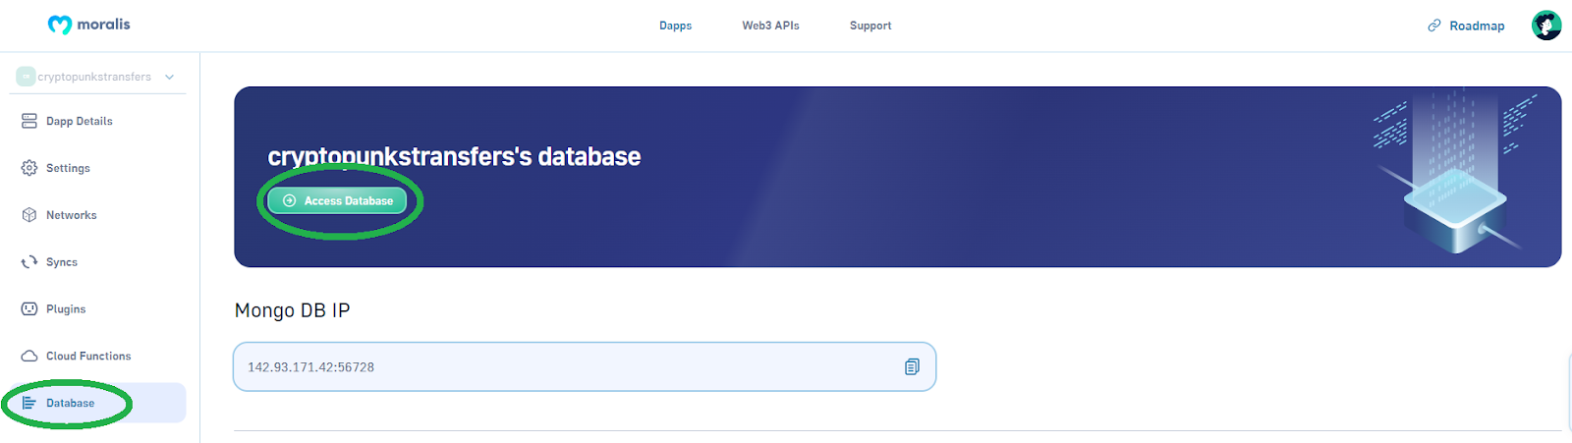Image resolution: width=1572 pixels, height=443 pixels.
Task: Click the Syncs arrows icon
Action: coord(29,262)
